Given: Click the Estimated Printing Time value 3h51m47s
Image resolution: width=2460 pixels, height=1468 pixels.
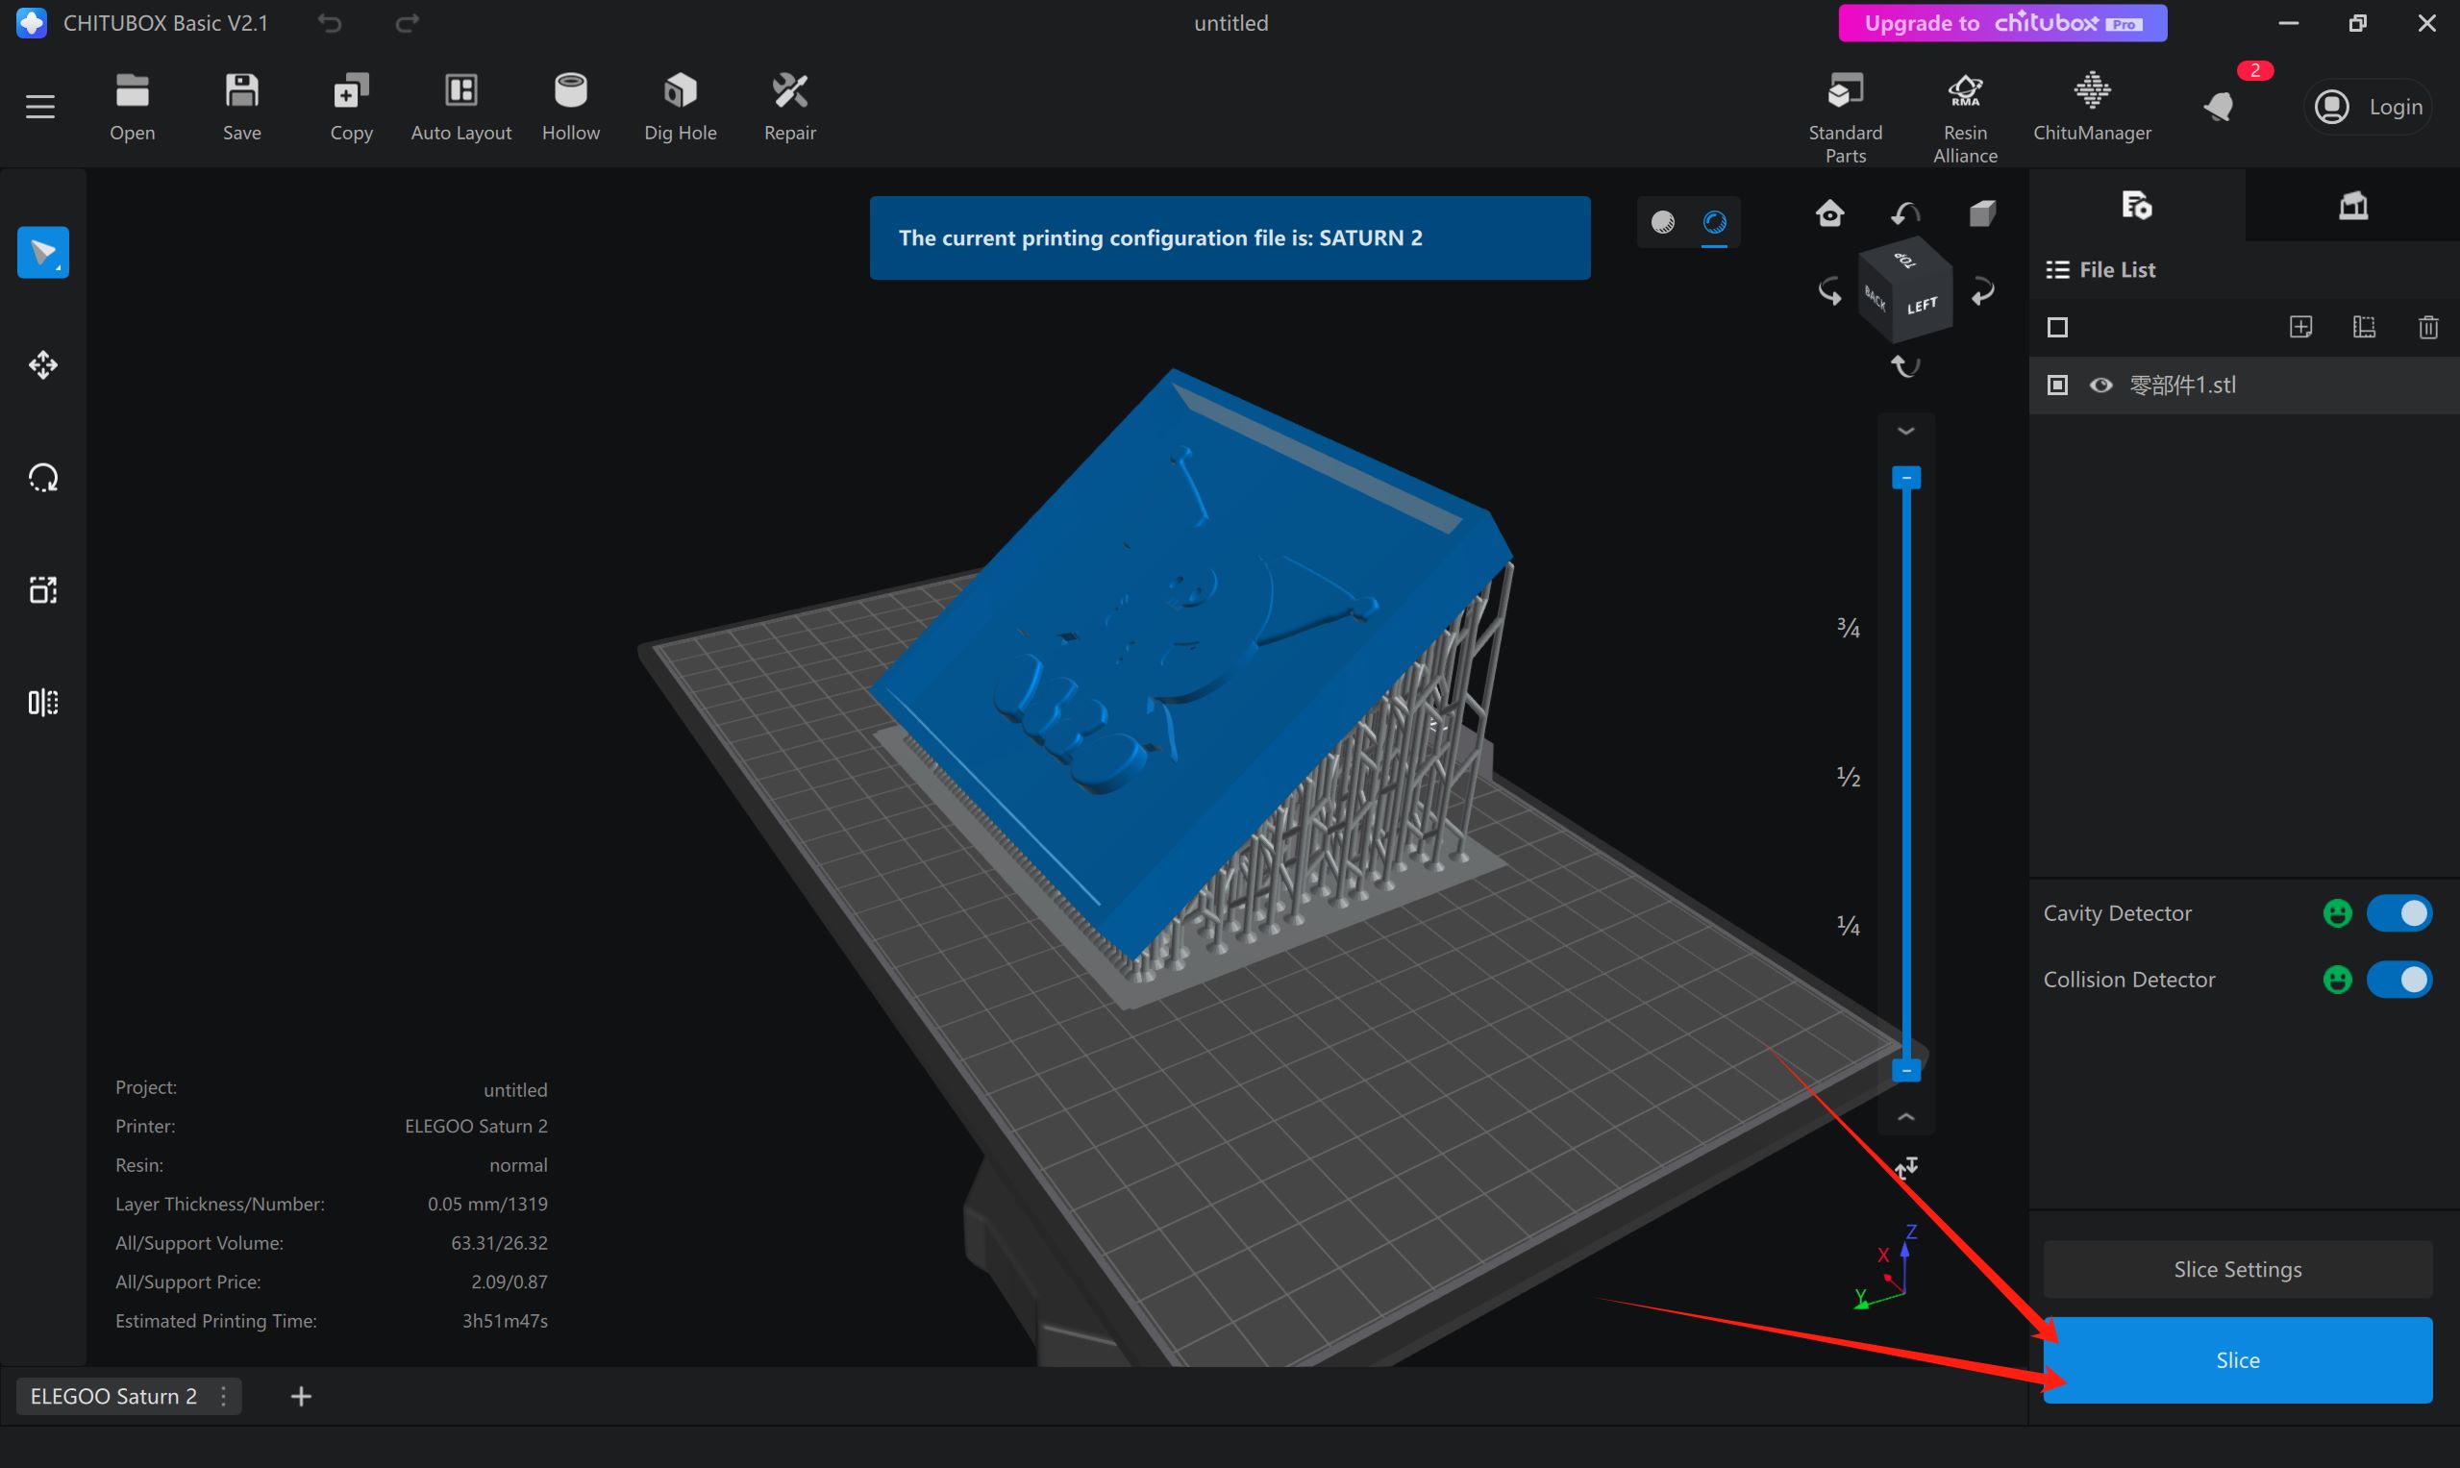Looking at the screenshot, I should [505, 1321].
